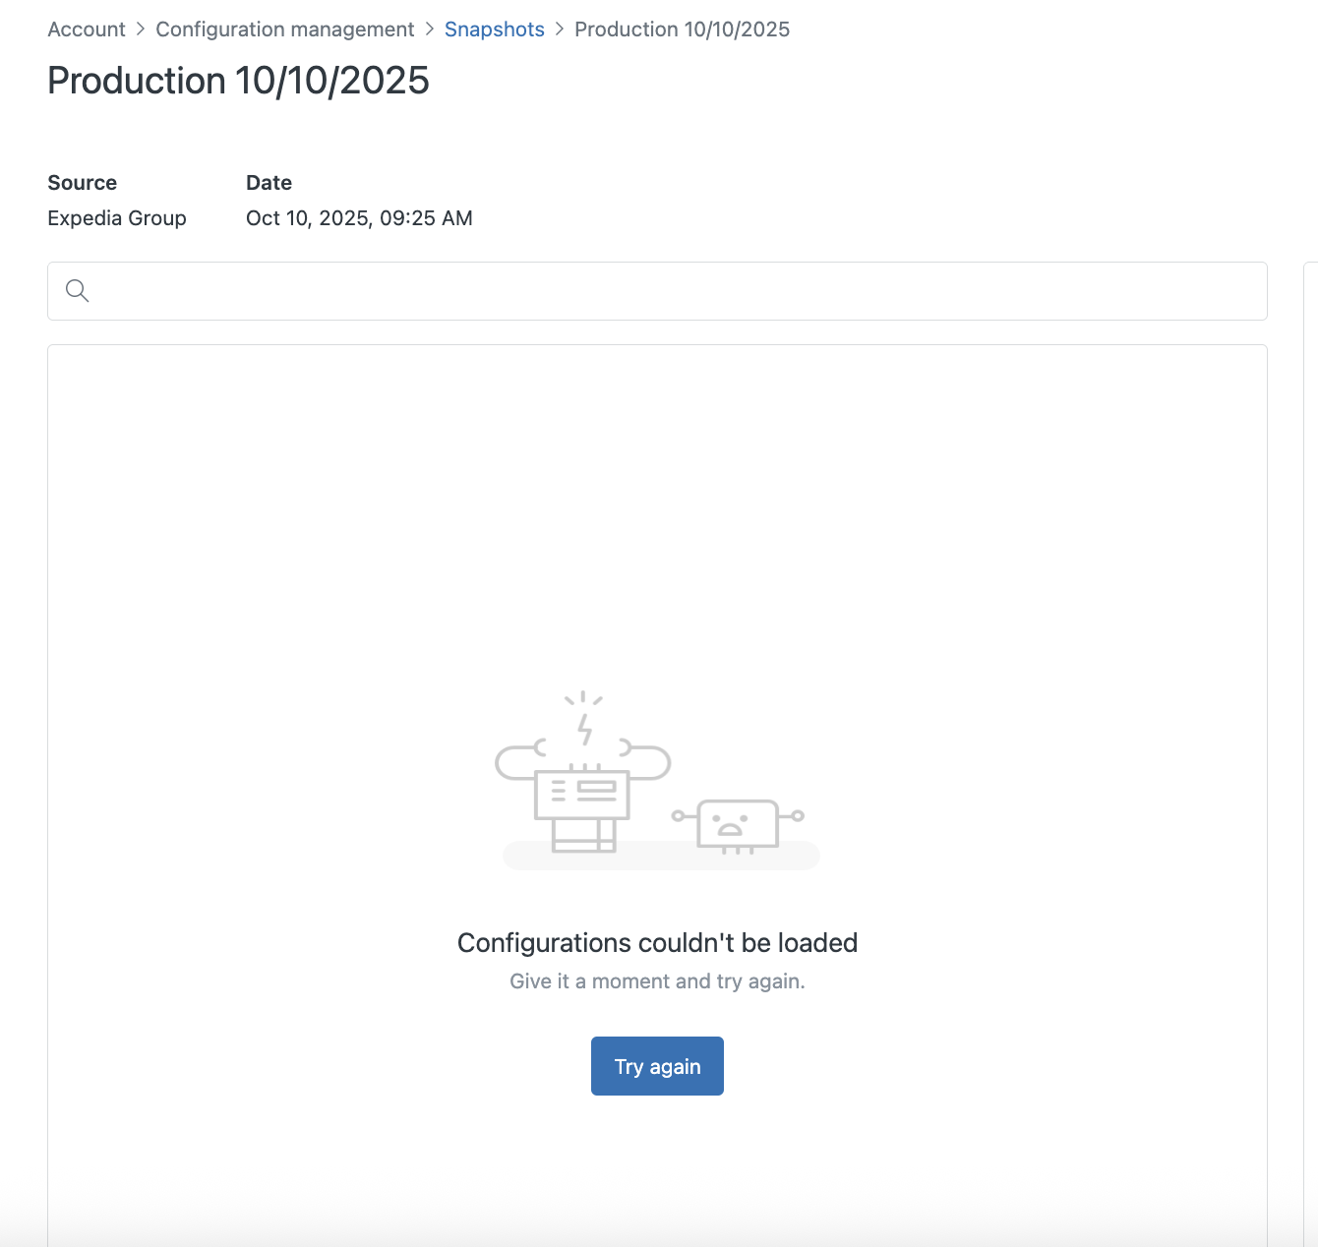This screenshot has width=1318, height=1247.
Task: Open the Snapshots breadcrumb link
Action: (494, 30)
